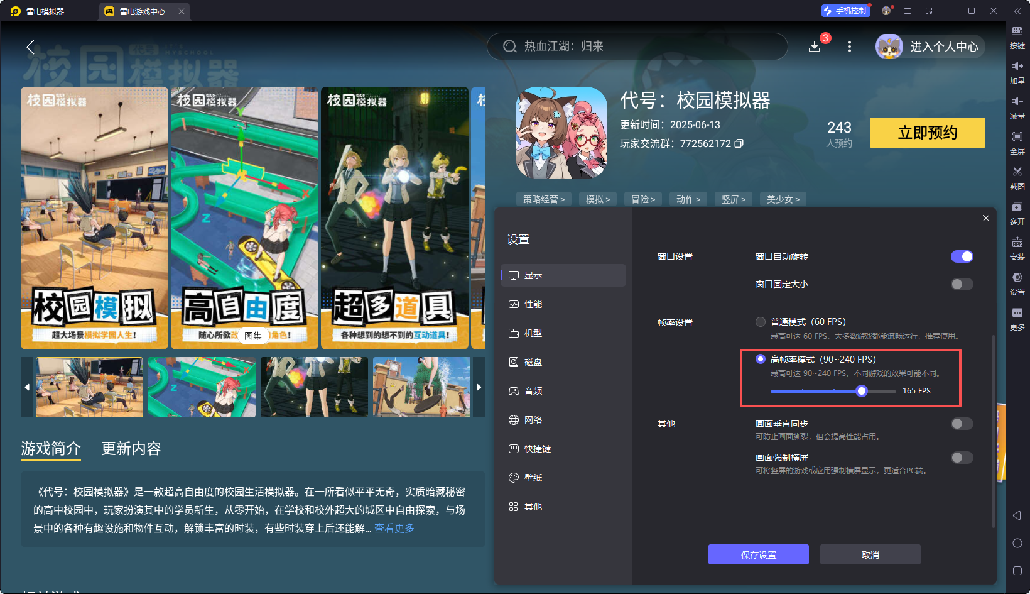Copy the player group number 772562172
The width and height of the screenshot is (1030, 594).
coord(739,143)
